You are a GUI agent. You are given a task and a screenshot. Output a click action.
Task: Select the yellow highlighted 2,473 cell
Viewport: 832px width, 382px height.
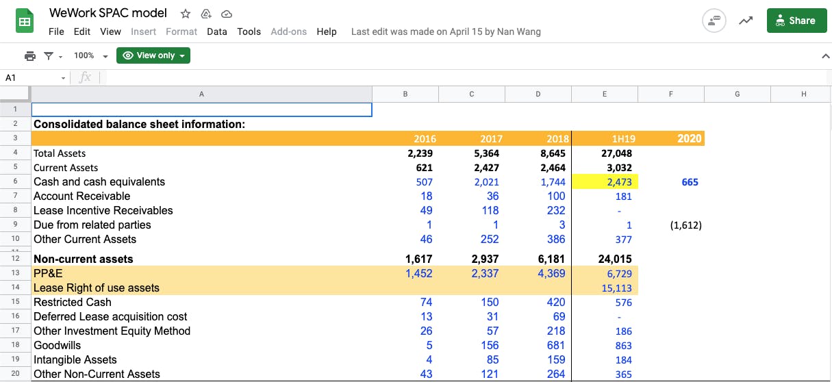(605, 182)
